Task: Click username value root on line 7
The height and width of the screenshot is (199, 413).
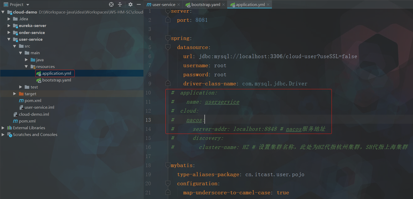Action: click(x=220, y=66)
